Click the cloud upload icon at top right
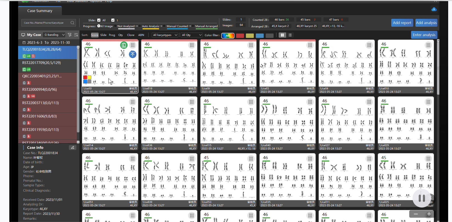Screen dimensions: 452x222 (434, 9)
